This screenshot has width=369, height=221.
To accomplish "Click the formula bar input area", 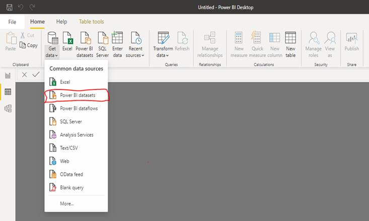I will click(238, 75).
